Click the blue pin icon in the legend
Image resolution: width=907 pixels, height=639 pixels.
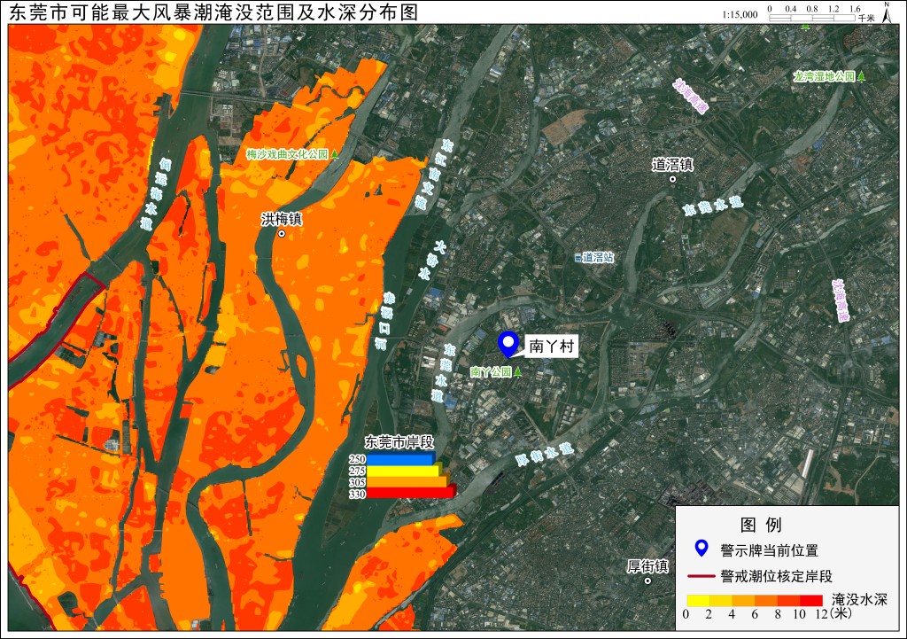click(x=702, y=548)
